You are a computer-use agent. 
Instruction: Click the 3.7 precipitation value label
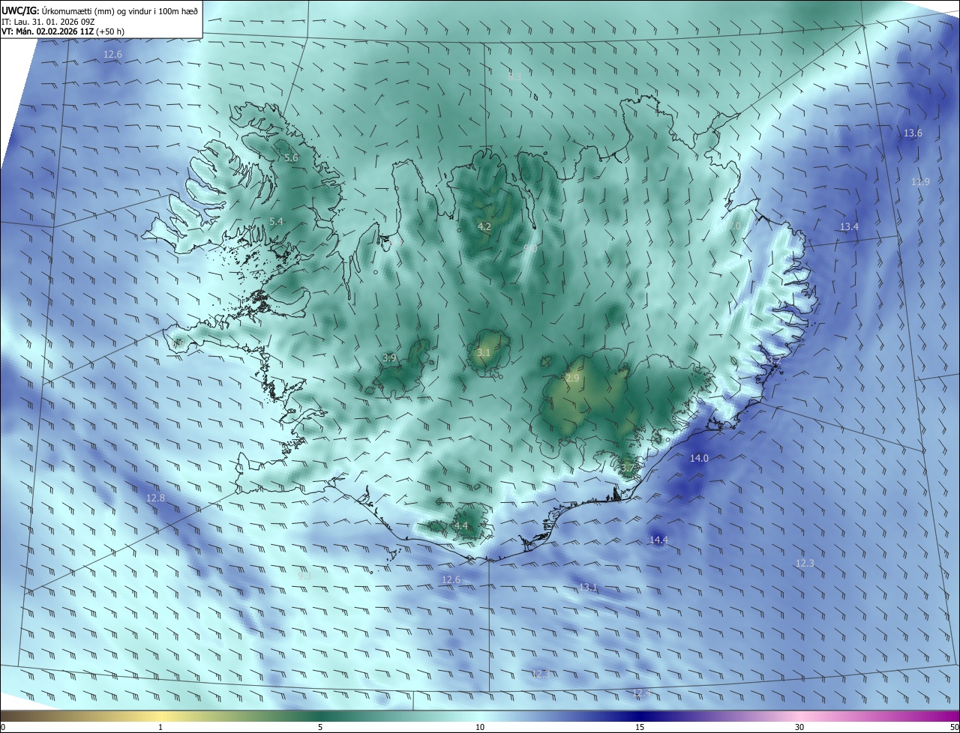(x=628, y=468)
